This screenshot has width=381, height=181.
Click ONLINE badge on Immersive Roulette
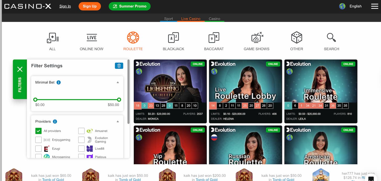(x=348, y=64)
